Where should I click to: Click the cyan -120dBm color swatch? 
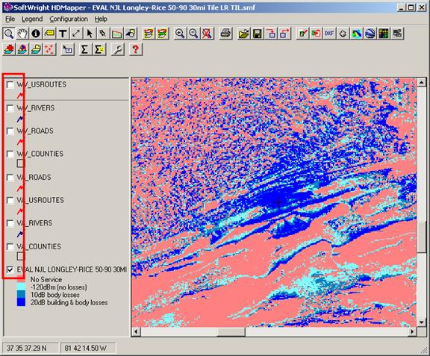[21, 287]
